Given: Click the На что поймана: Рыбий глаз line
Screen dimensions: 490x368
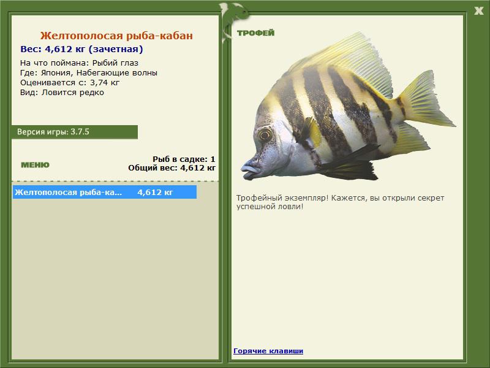Looking at the screenshot, I should [x=79, y=63].
